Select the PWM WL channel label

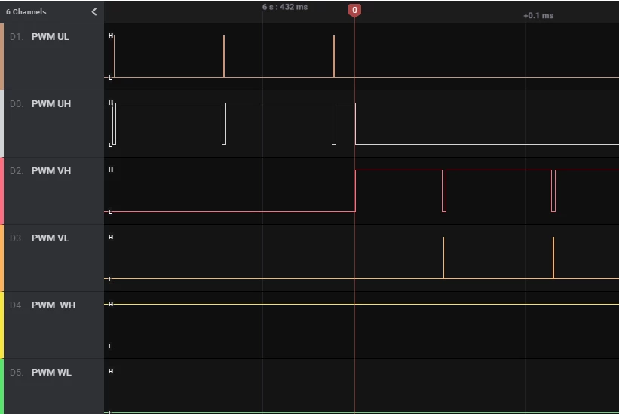click(x=51, y=373)
